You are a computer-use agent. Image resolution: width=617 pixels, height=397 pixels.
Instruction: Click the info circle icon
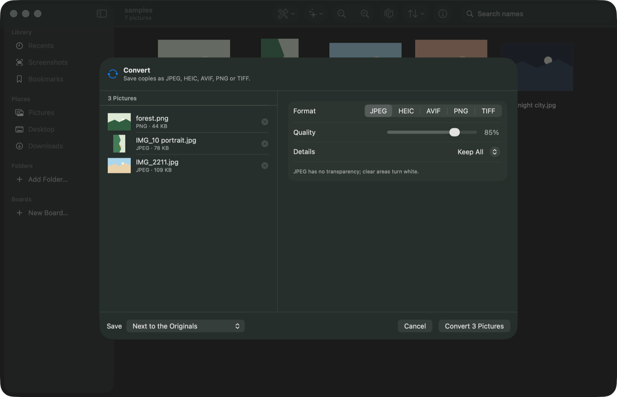443,14
